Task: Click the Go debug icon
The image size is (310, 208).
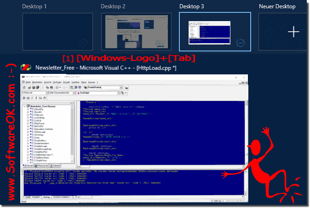Action: coord(40,98)
